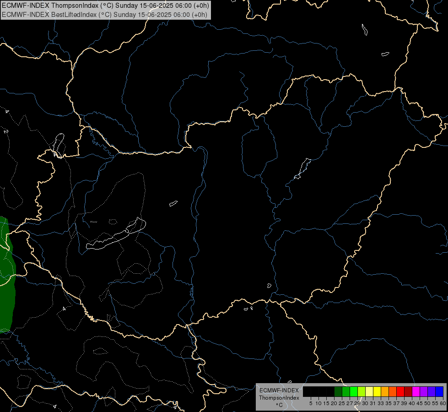Select the purple 45-50 legend swatch
The image size is (448, 412).
click(424, 391)
